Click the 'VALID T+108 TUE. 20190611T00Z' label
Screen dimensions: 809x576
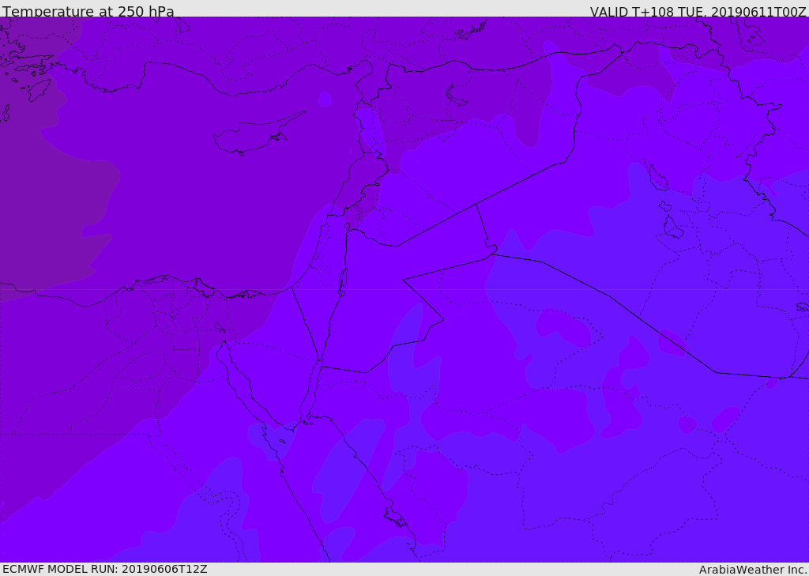[698, 11]
